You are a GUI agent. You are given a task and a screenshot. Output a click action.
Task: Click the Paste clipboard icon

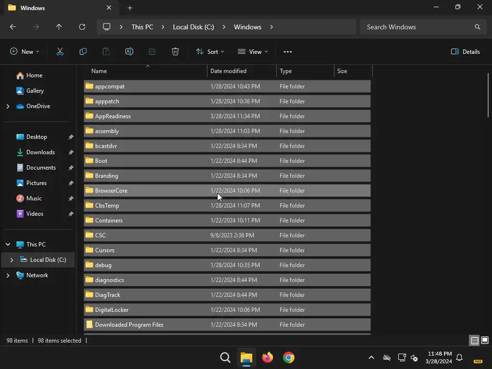106,52
